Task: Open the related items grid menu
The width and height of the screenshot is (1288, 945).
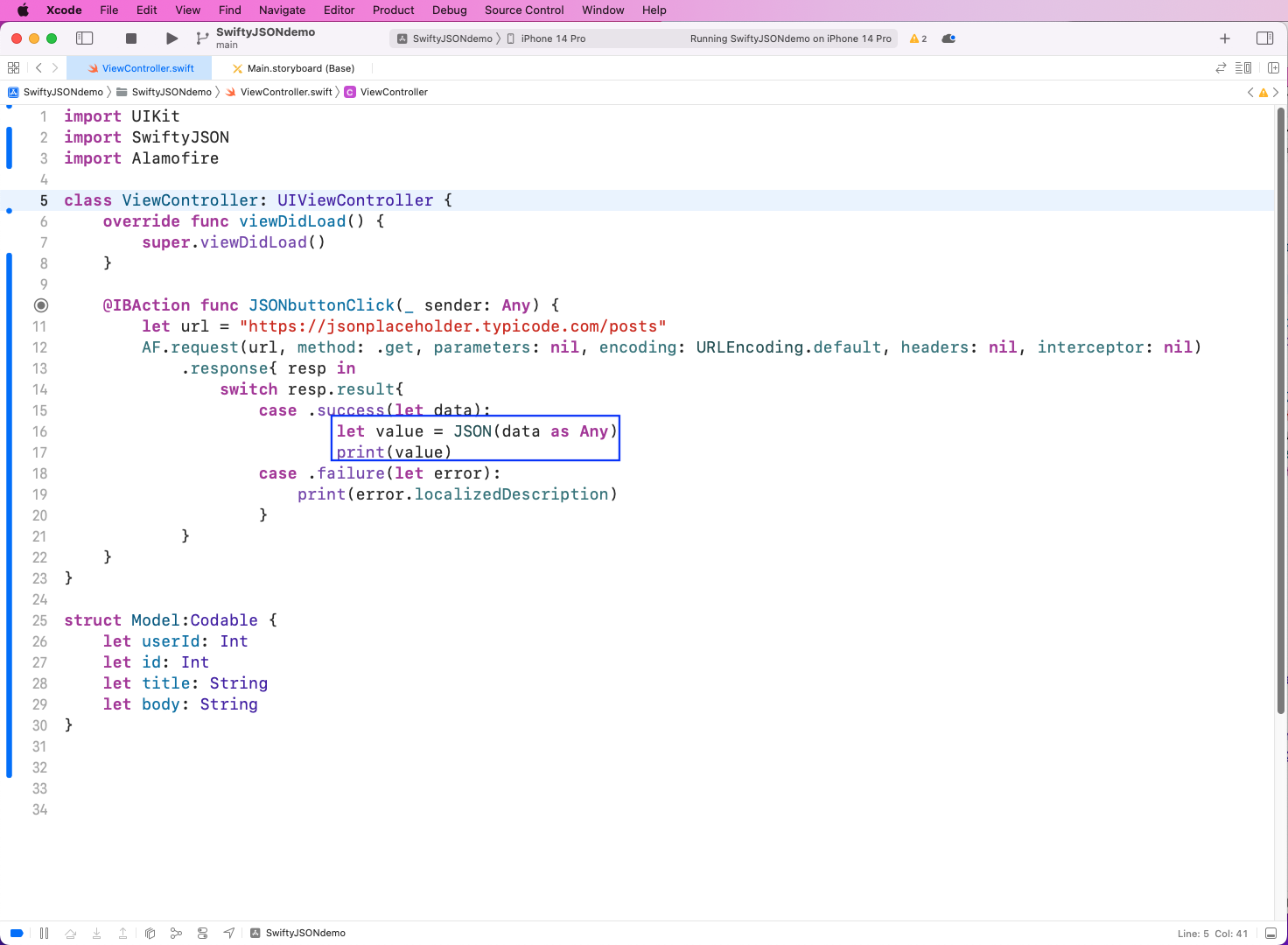Action: click(13, 67)
